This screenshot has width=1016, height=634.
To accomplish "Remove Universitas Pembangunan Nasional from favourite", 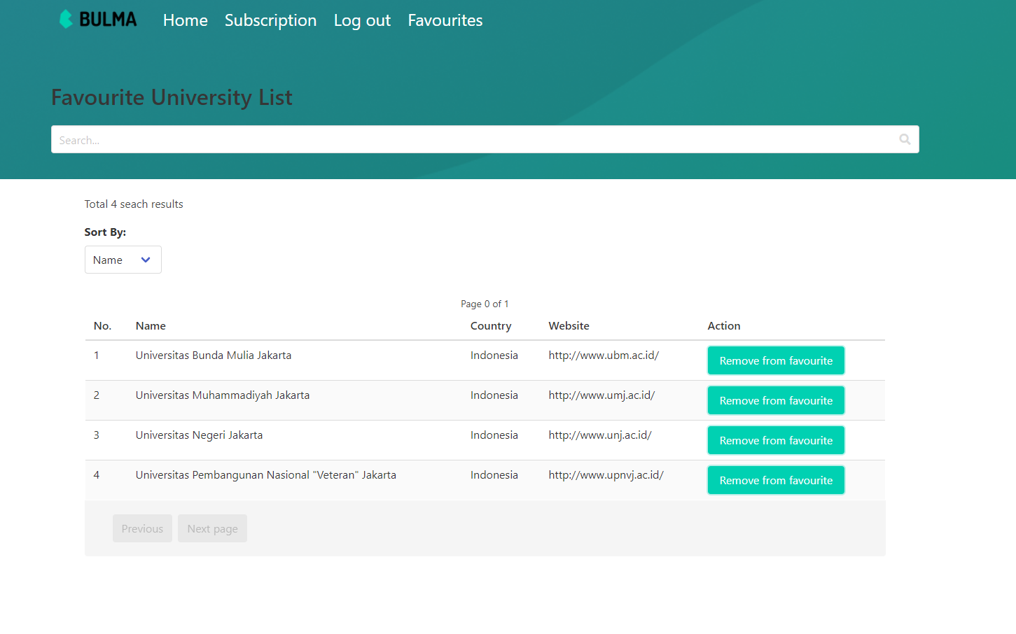I will click(776, 480).
